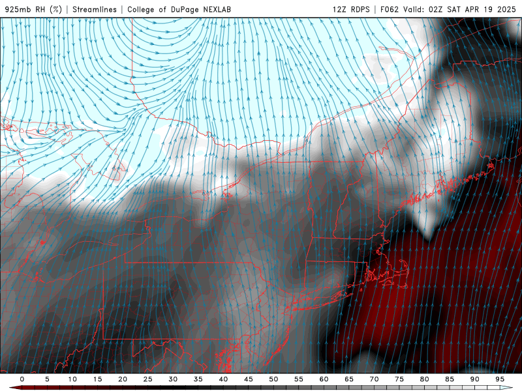Click the '65' tick label on the scale
Viewport: 522px width, 391px height.
click(x=349, y=379)
